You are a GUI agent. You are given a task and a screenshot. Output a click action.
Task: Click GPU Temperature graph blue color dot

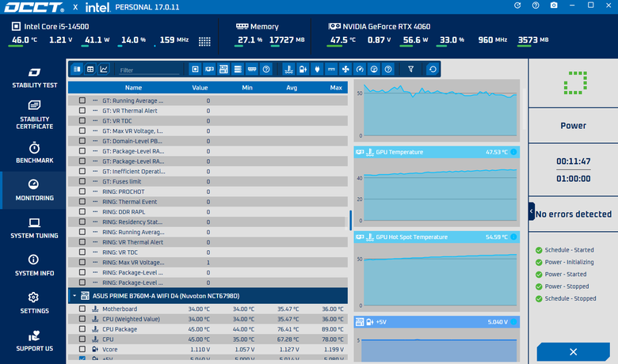coord(513,152)
